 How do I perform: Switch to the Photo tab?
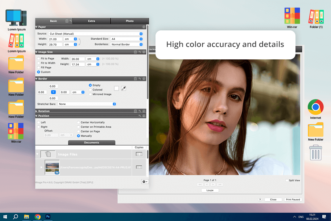click(130, 21)
